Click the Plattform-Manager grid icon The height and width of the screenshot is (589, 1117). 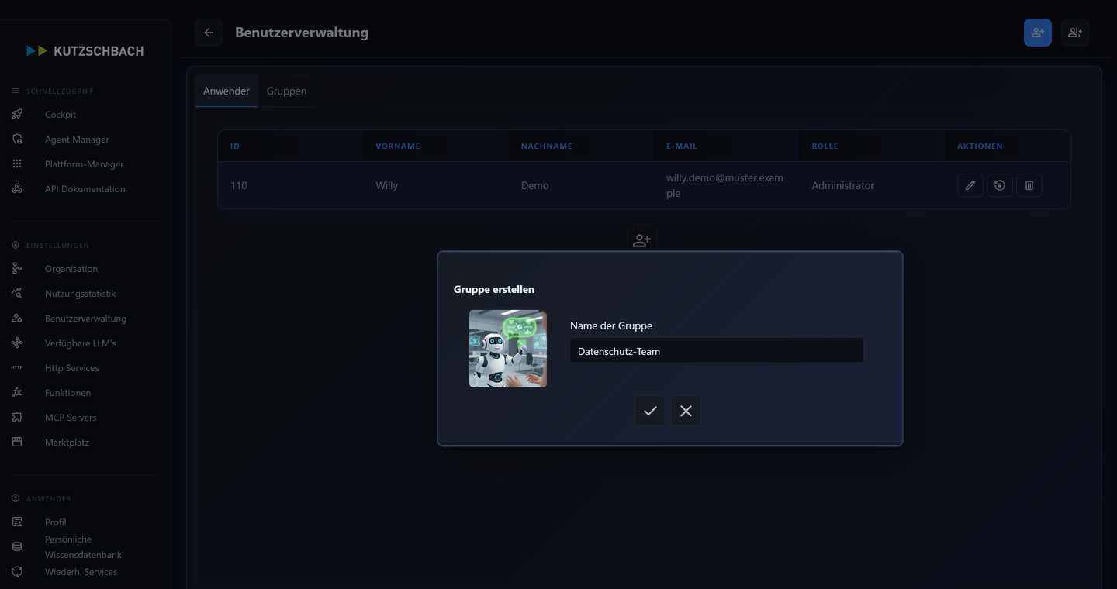coord(17,164)
